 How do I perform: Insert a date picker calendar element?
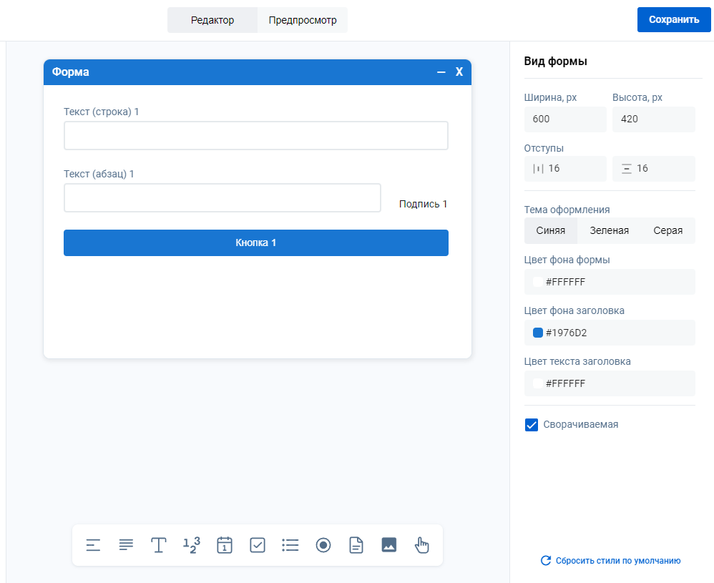click(225, 545)
